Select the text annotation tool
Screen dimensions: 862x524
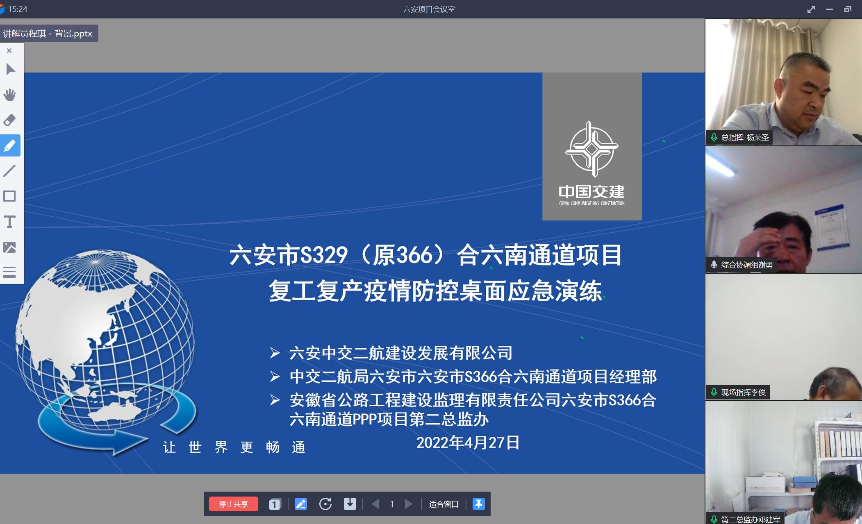click(x=10, y=222)
